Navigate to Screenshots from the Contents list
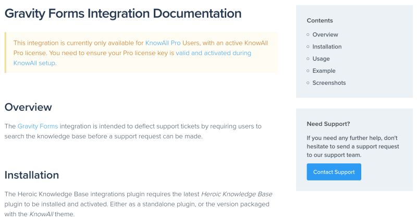417x221 pixels. tap(329, 83)
